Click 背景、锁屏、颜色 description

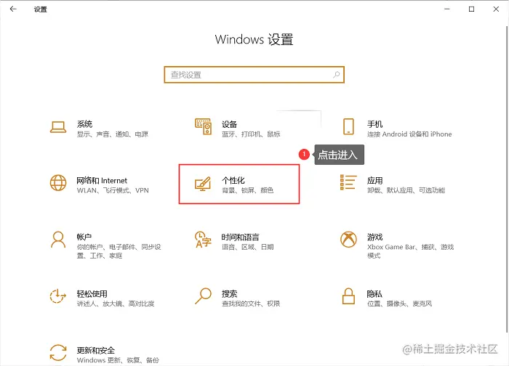248,190
